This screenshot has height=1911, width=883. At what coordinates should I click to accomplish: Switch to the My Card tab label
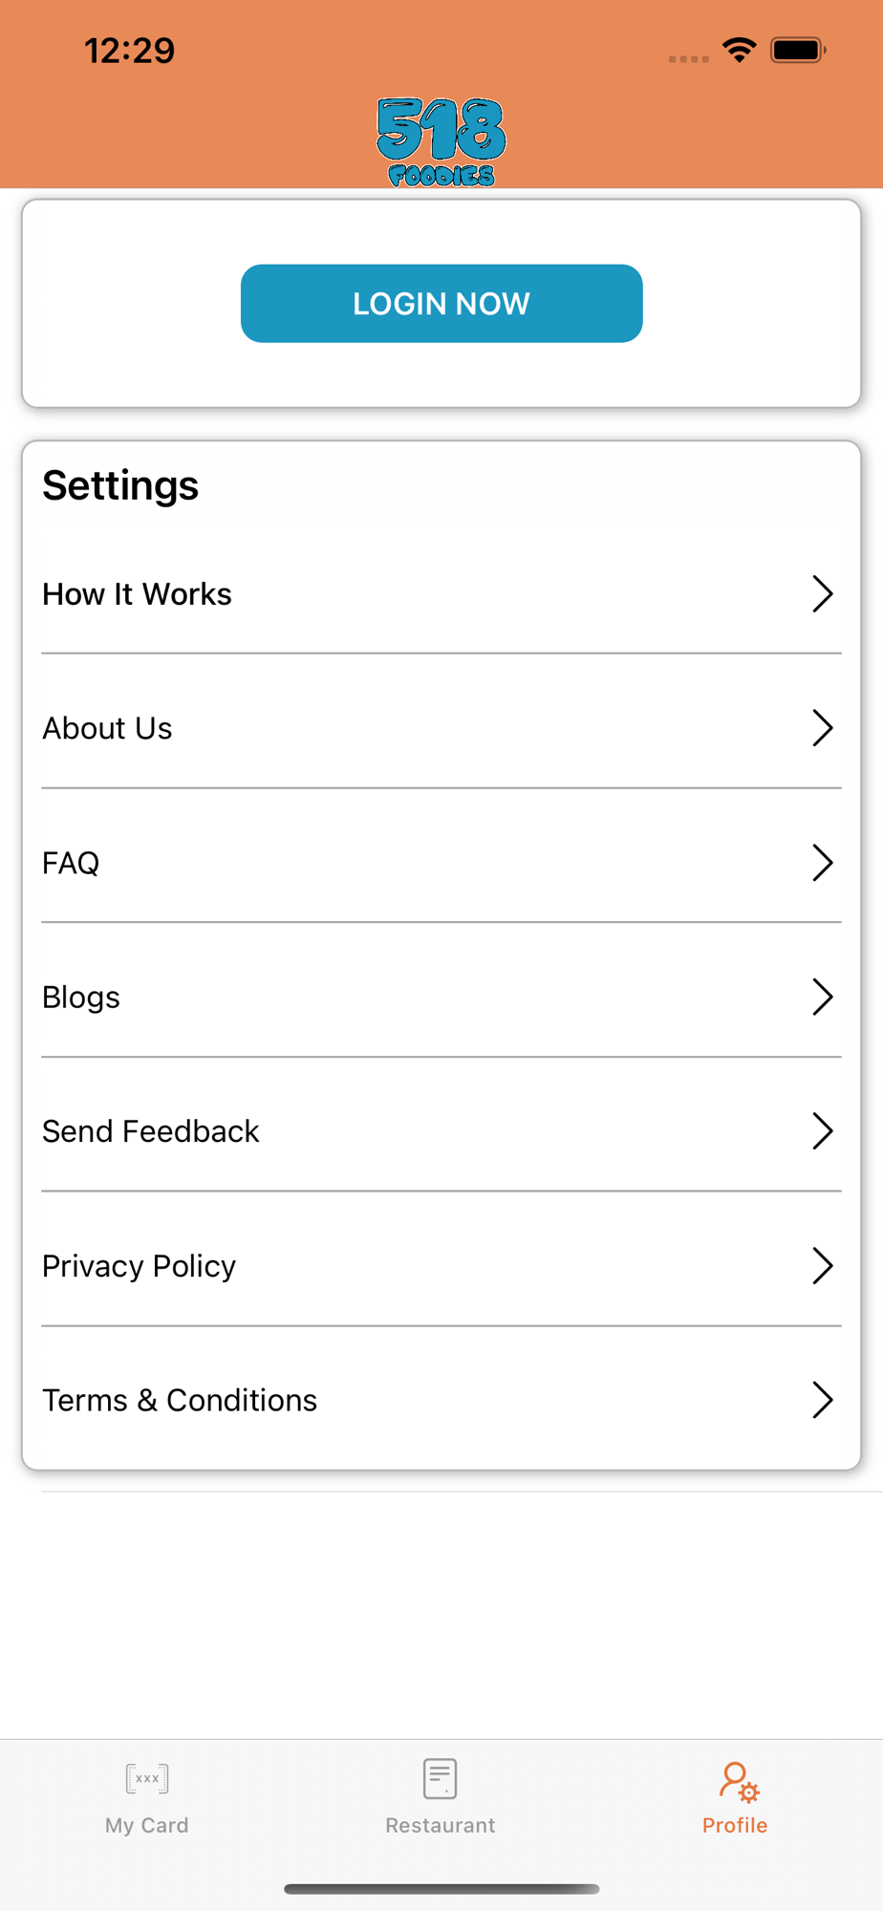coord(147,1825)
